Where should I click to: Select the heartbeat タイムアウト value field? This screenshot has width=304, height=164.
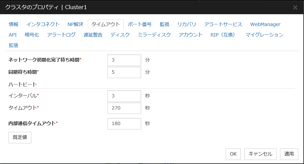click(124, 108)
